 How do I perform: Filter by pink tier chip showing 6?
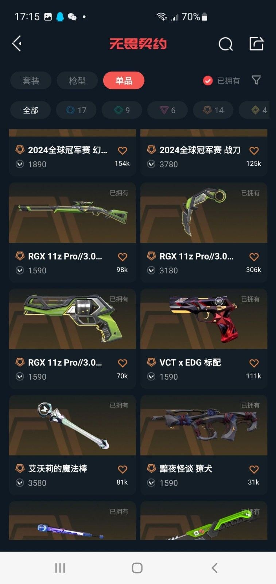pyautogui.click(x=167, y=110)
